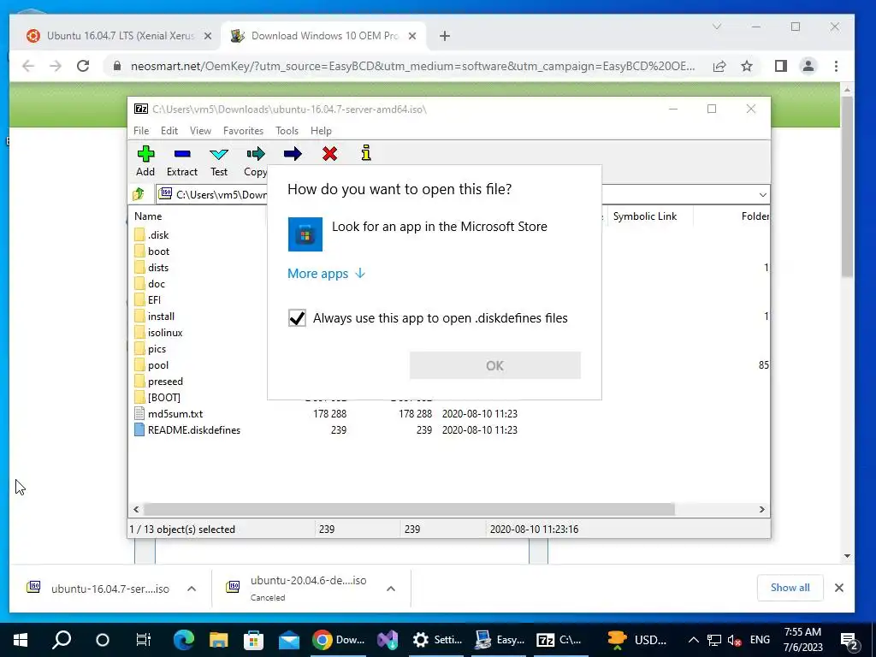This screenshot has width=876, height=657.
Task: Open the Favorites menu in 7-Zip
Action: pos(243,131)
